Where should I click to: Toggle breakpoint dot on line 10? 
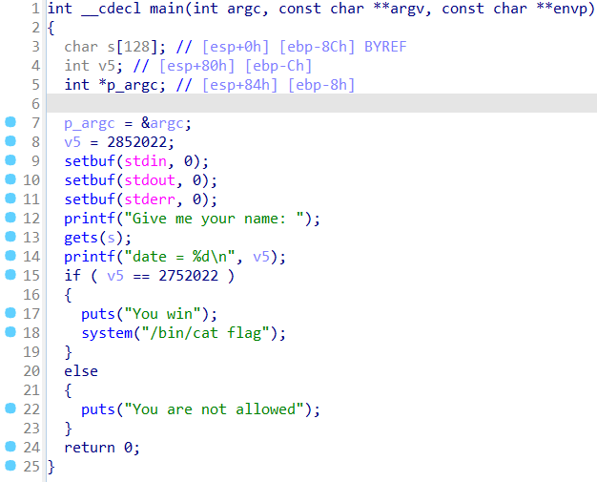[10, 179]
